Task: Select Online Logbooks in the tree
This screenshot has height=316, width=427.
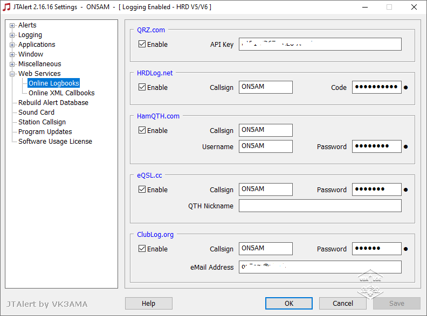Action: click(x=54, y=83)
